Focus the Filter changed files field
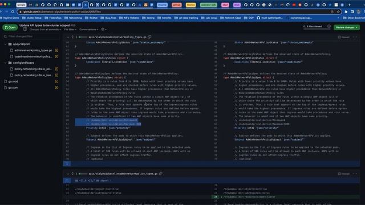The width and height of the screenshot is (365, 205). coord(31,36)
